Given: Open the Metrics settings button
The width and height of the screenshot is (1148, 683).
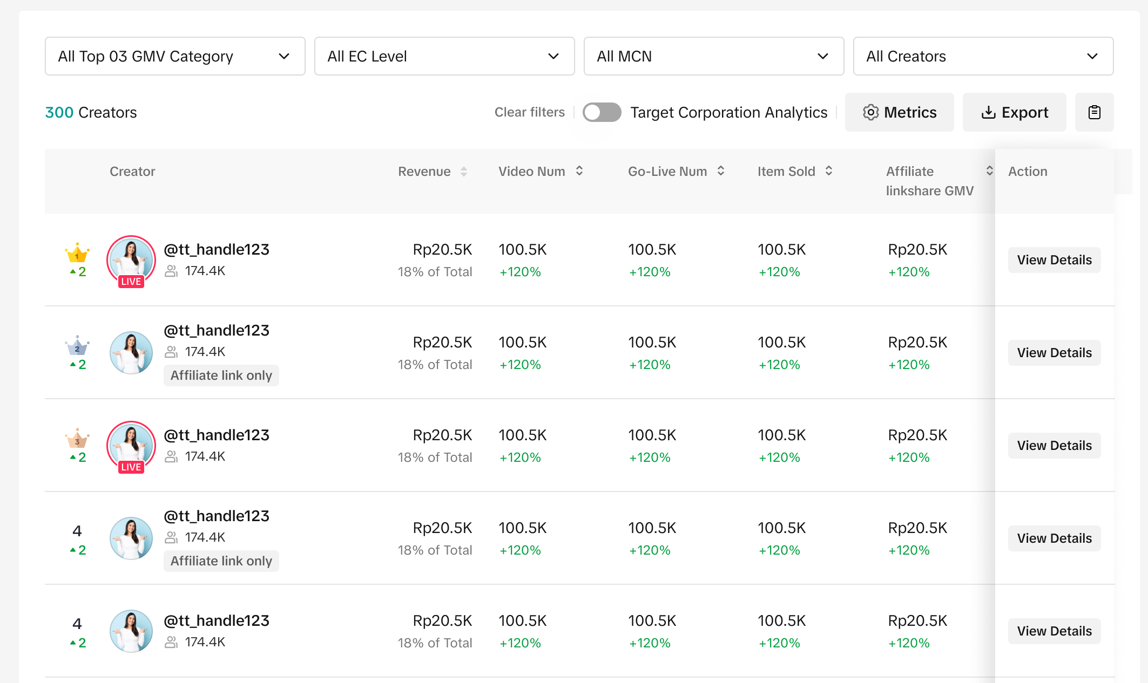Looking at the screenshot, I should 899,112.
